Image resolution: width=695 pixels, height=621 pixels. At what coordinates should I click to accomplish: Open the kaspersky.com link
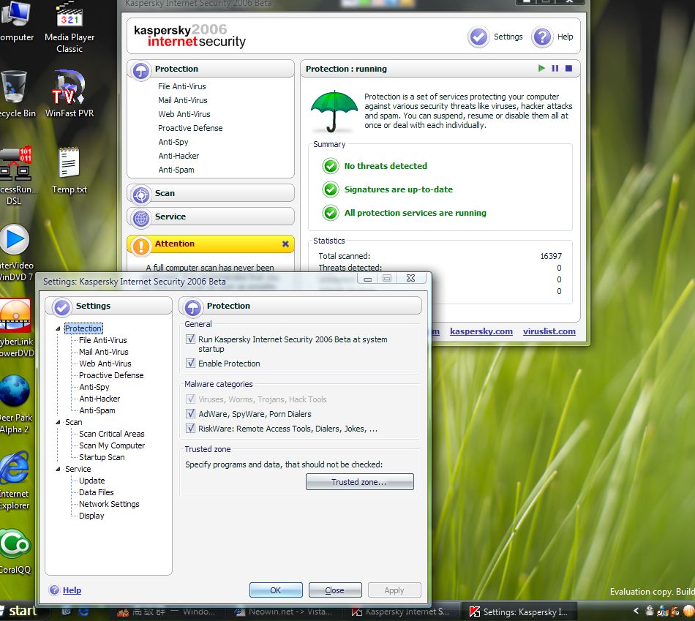click(x=481, y=331)
